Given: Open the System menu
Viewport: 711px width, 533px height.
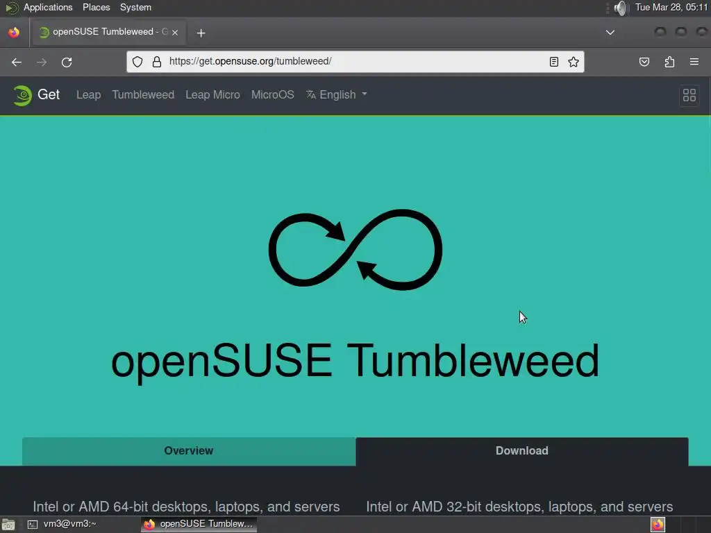Looking at the screenshot, I should 135,7.
